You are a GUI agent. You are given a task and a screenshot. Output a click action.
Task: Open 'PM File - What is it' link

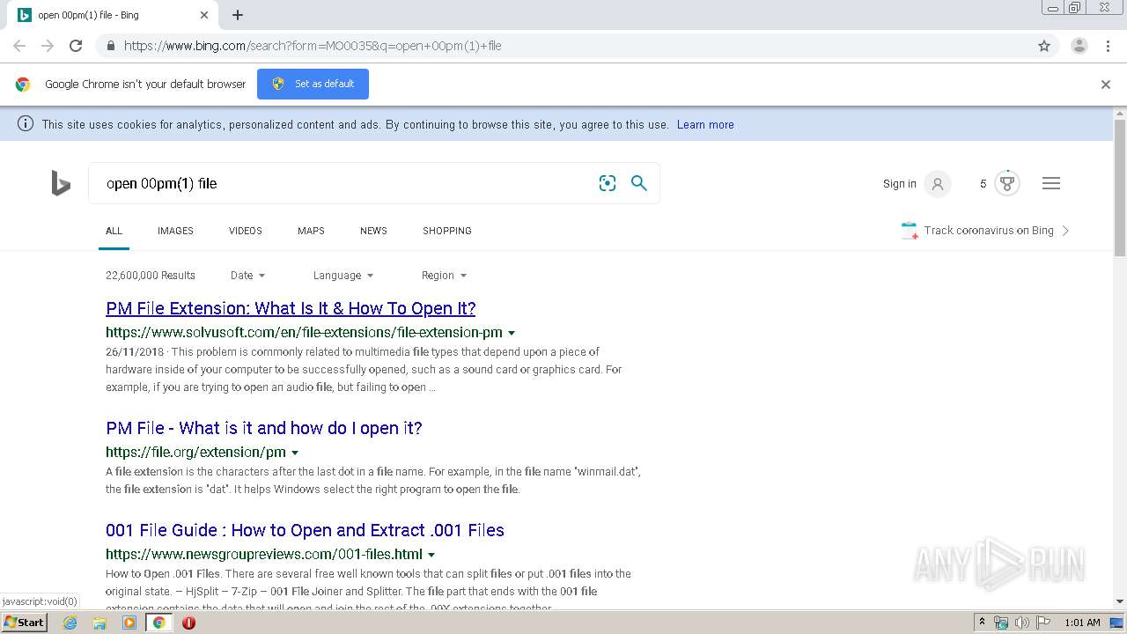(x=264, y=428)
